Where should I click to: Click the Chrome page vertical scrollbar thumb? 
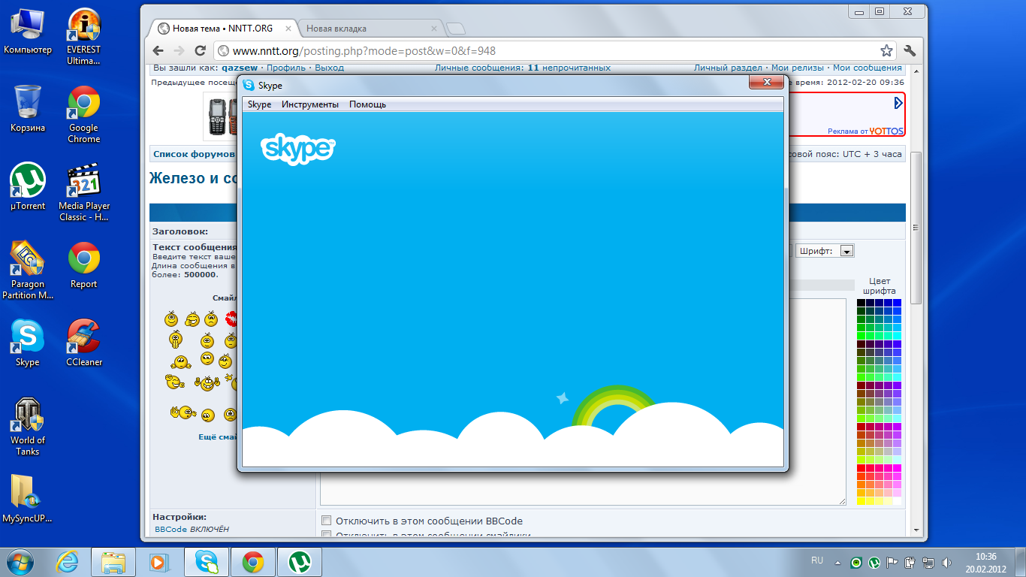click(916, 228)
